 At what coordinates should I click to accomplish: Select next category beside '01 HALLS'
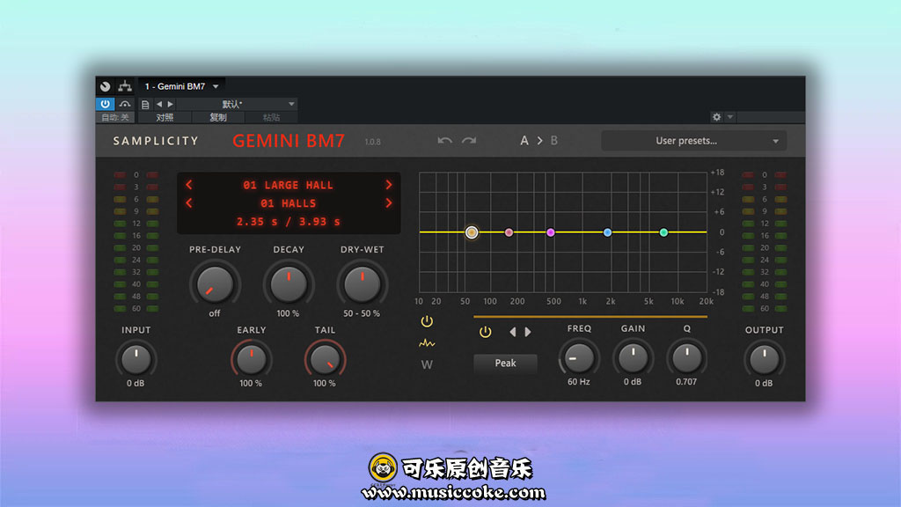(389, 203)
